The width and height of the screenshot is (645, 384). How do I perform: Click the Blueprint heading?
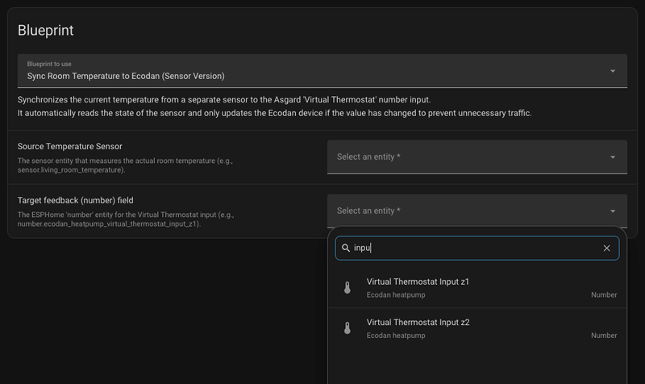(x=46, y=31)
